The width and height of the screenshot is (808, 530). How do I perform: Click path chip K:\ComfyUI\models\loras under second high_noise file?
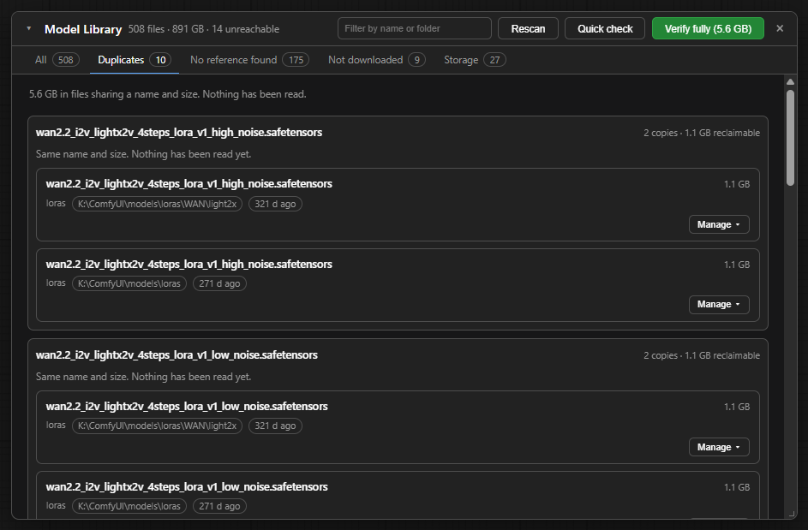[129, 283]
